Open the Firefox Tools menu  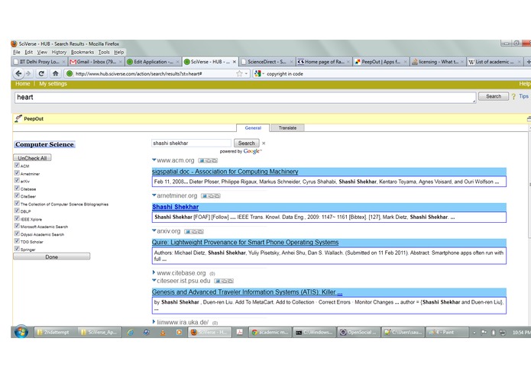point(104,52)
